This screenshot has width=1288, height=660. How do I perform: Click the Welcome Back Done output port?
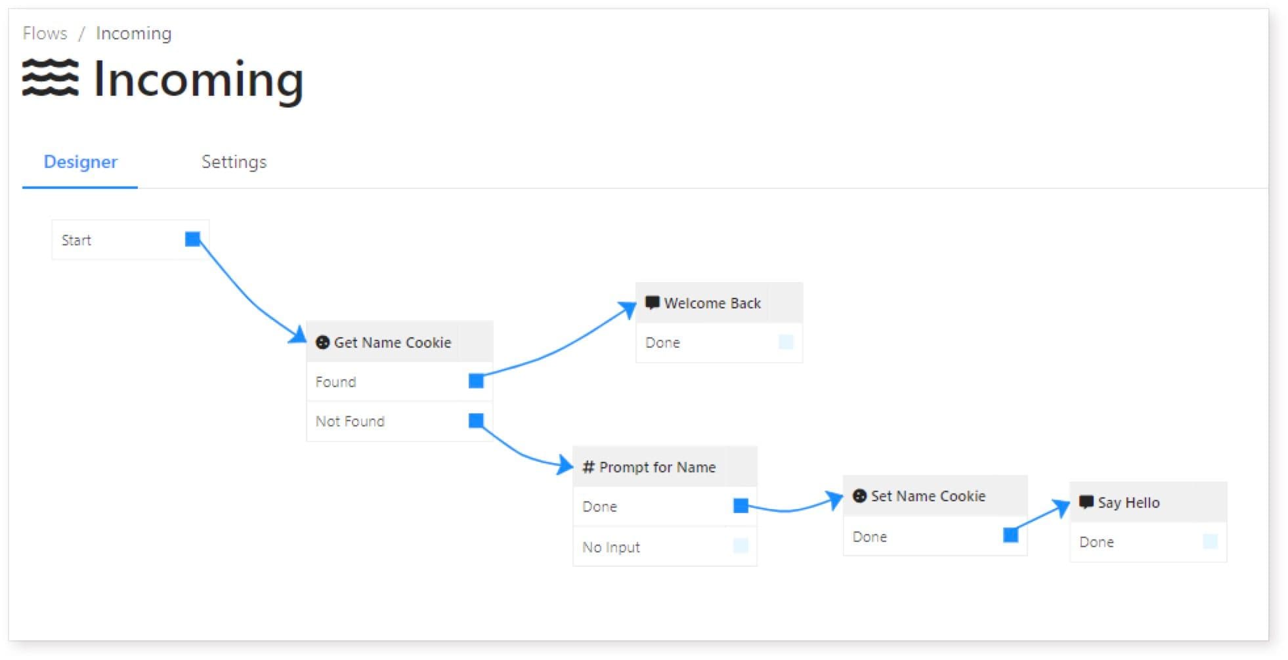[786, 342]
